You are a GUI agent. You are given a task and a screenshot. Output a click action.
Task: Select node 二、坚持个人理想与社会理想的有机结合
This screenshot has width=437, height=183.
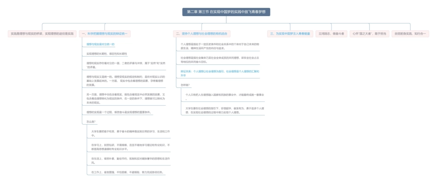(201, 34)
